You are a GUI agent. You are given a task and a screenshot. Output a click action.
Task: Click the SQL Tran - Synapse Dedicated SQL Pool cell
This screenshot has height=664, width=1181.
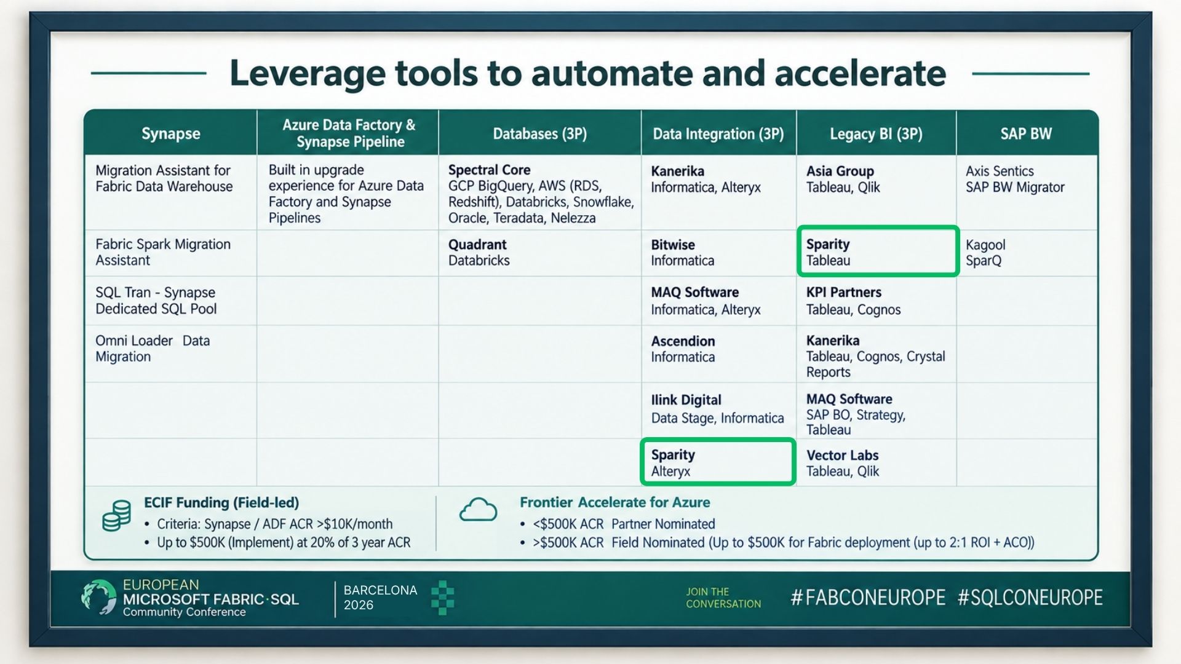[171, 301]
